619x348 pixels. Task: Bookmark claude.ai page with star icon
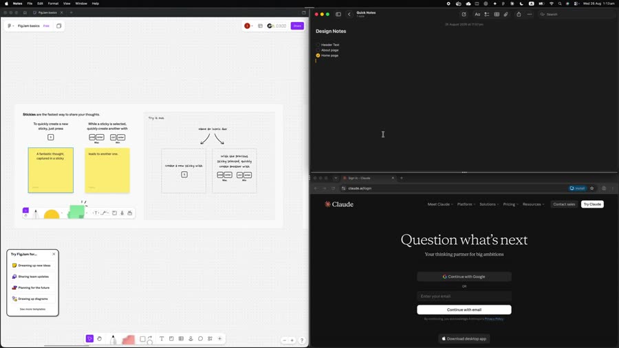[x=591, y=188]
